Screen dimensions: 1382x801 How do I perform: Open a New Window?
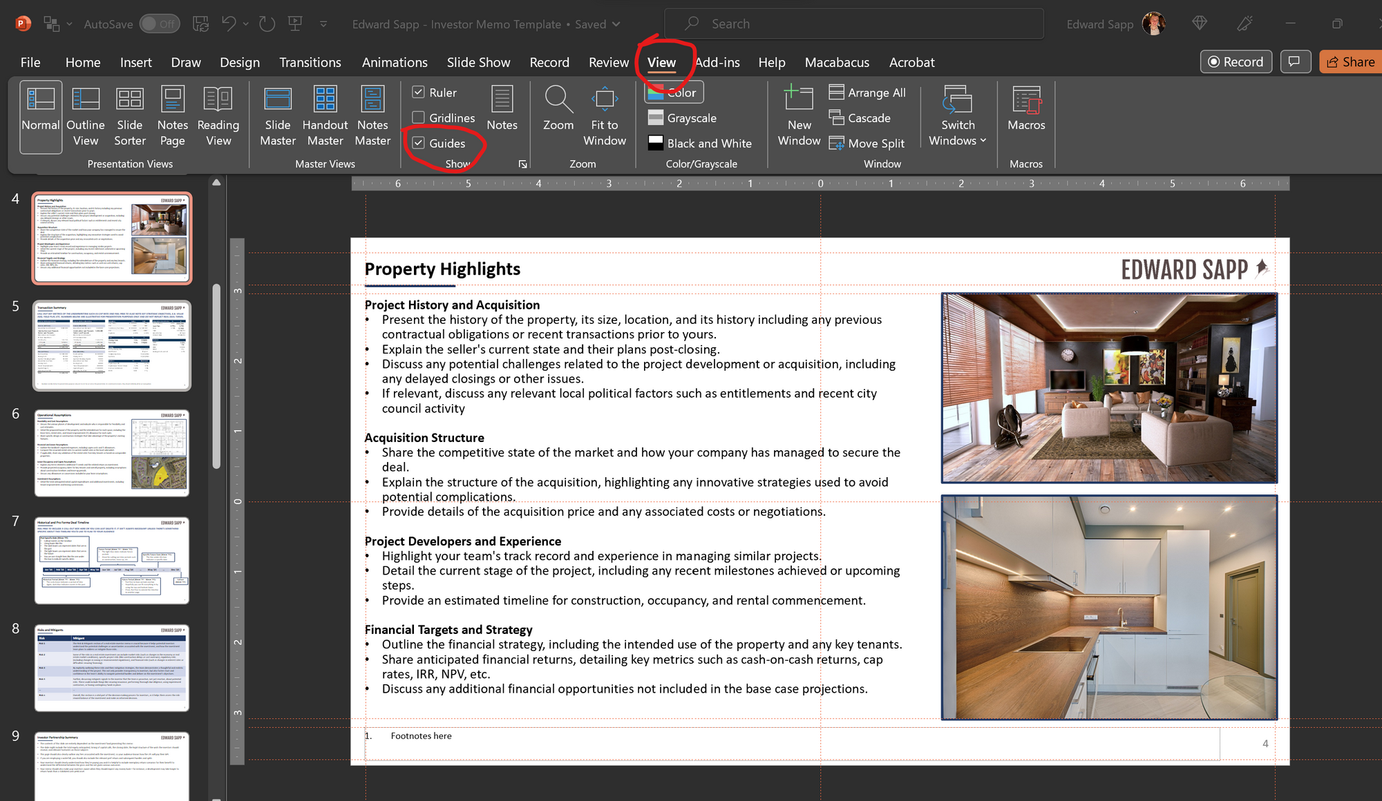click(x=799, y=115)
